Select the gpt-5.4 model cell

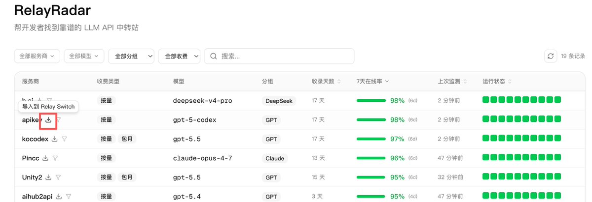[x=186, y=197]
